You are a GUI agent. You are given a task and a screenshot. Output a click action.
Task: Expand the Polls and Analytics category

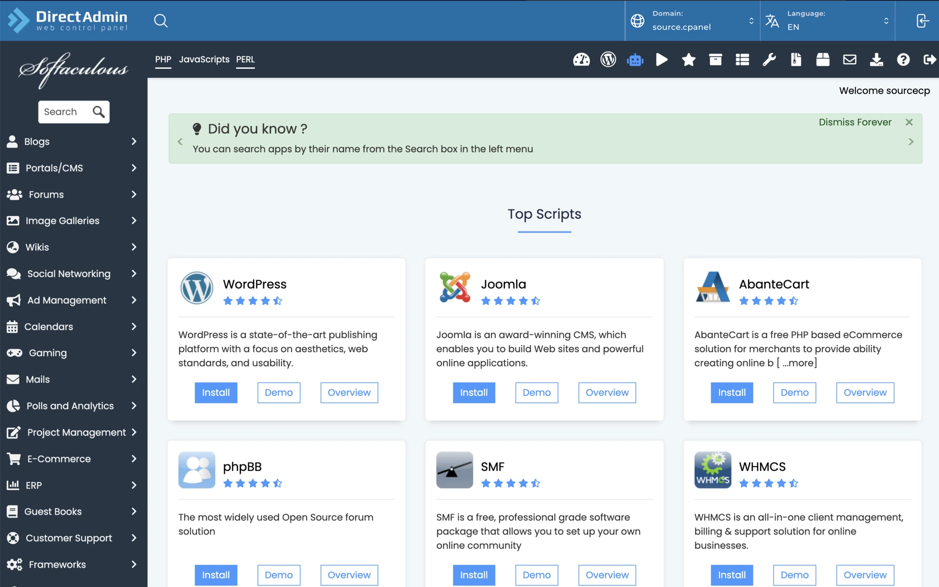click(73, 406)
